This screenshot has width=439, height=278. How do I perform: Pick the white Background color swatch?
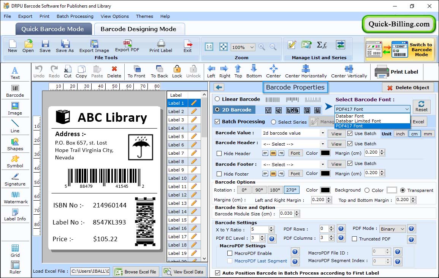392,190
